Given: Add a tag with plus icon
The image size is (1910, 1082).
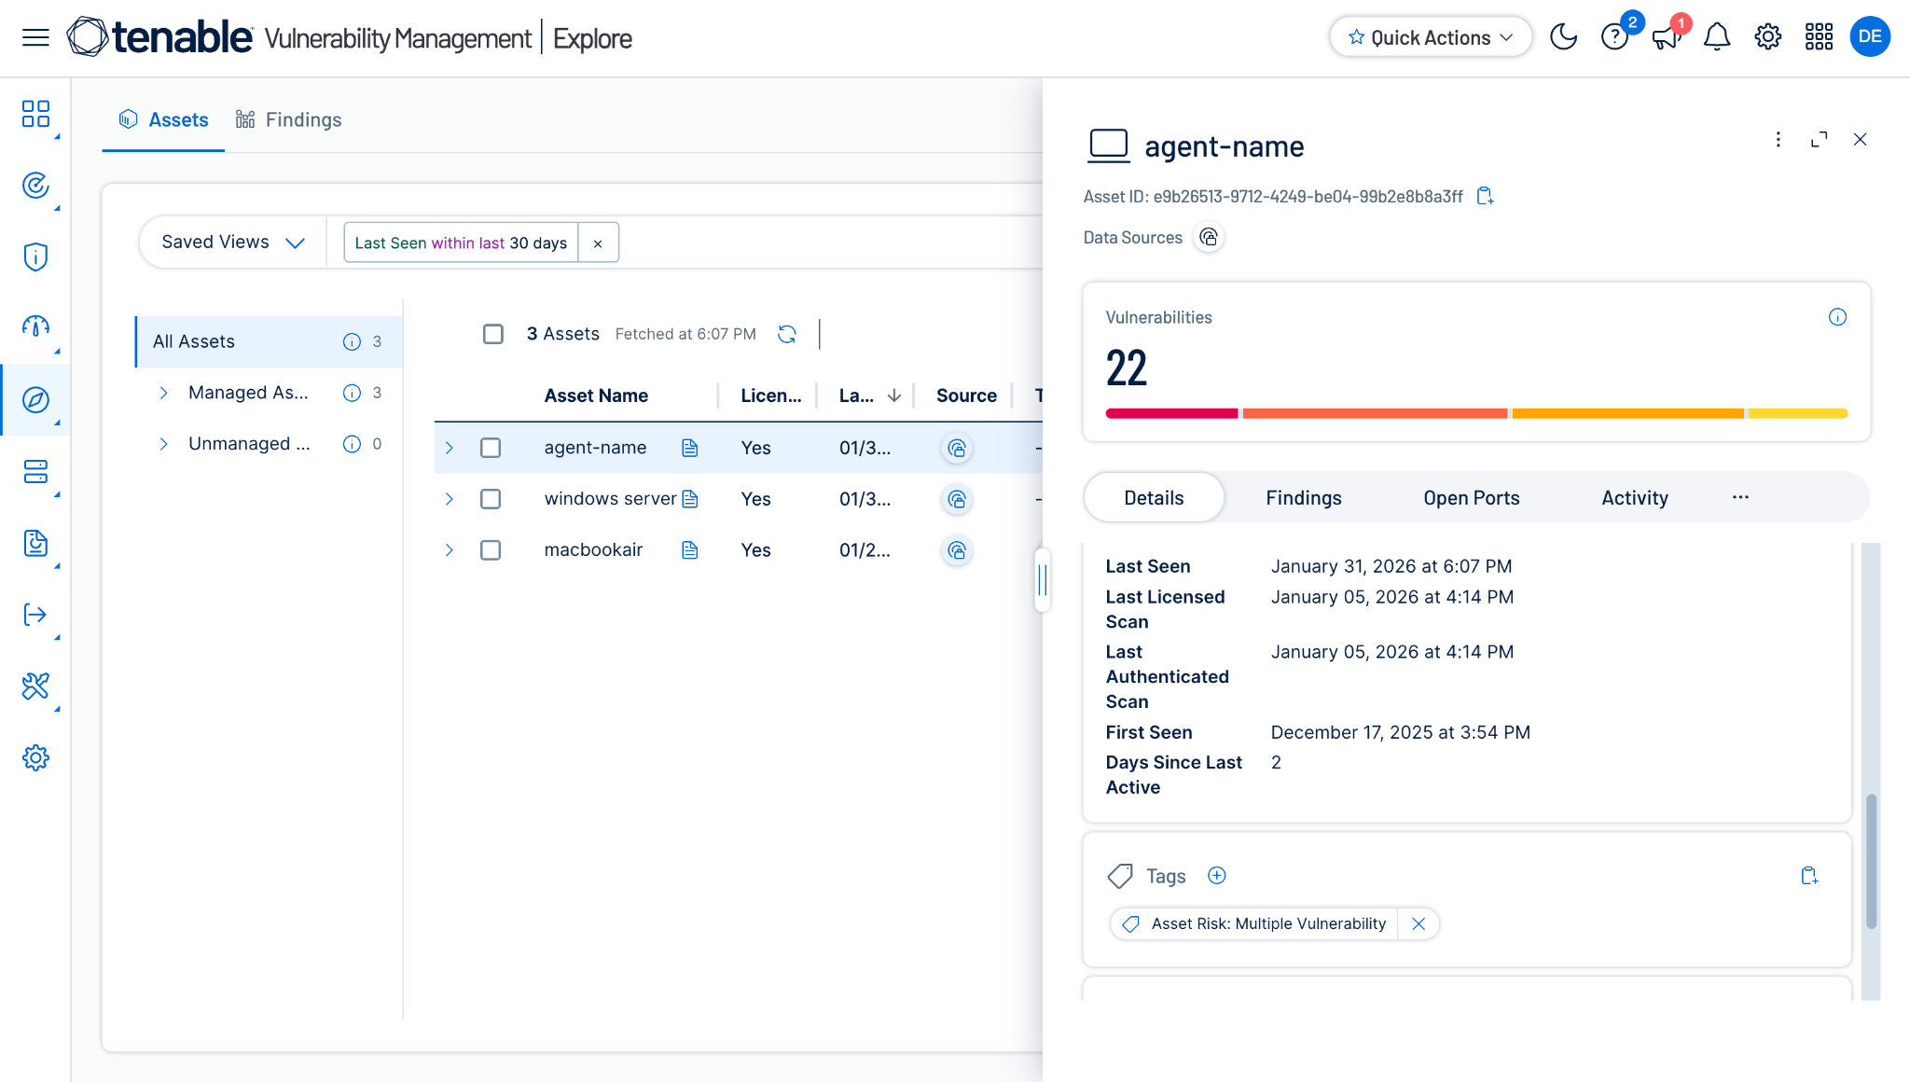Looking at the screenshot, I should pos(1217,875).
